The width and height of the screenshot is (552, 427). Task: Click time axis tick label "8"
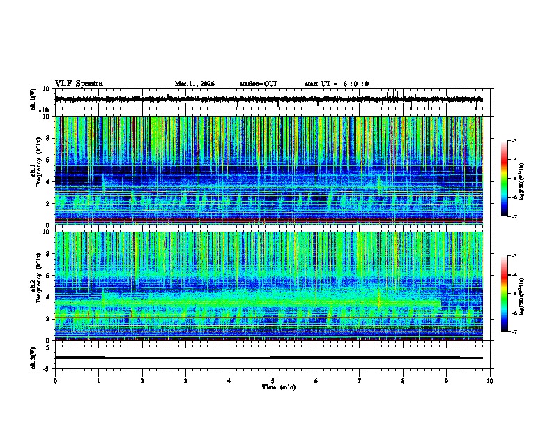403,381
